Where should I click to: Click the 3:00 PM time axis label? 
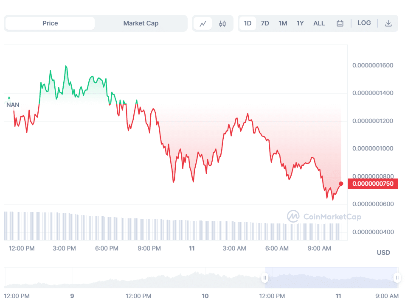(x=64, y=248)
